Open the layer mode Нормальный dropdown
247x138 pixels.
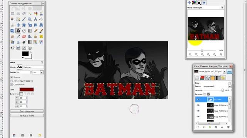click(230, 86)
